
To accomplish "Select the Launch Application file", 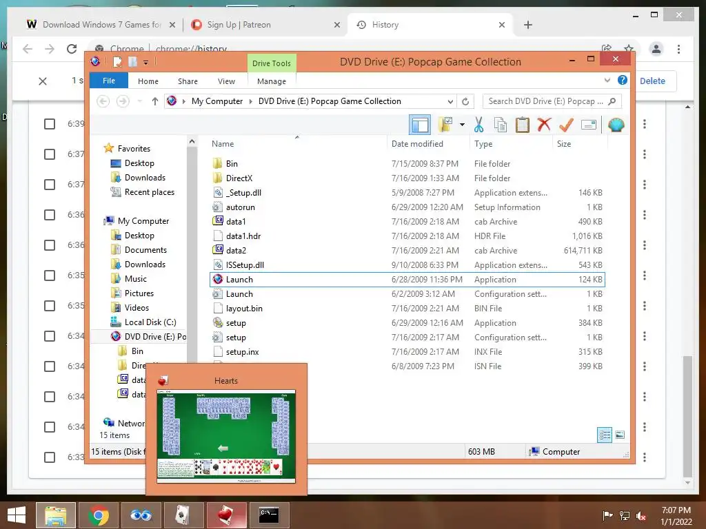I will click(407, 280).
